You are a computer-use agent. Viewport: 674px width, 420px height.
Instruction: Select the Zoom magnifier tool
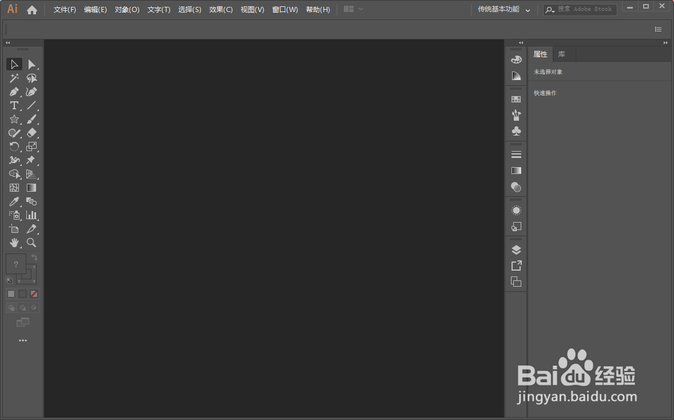pyautogui.click(x=31, y=243)
